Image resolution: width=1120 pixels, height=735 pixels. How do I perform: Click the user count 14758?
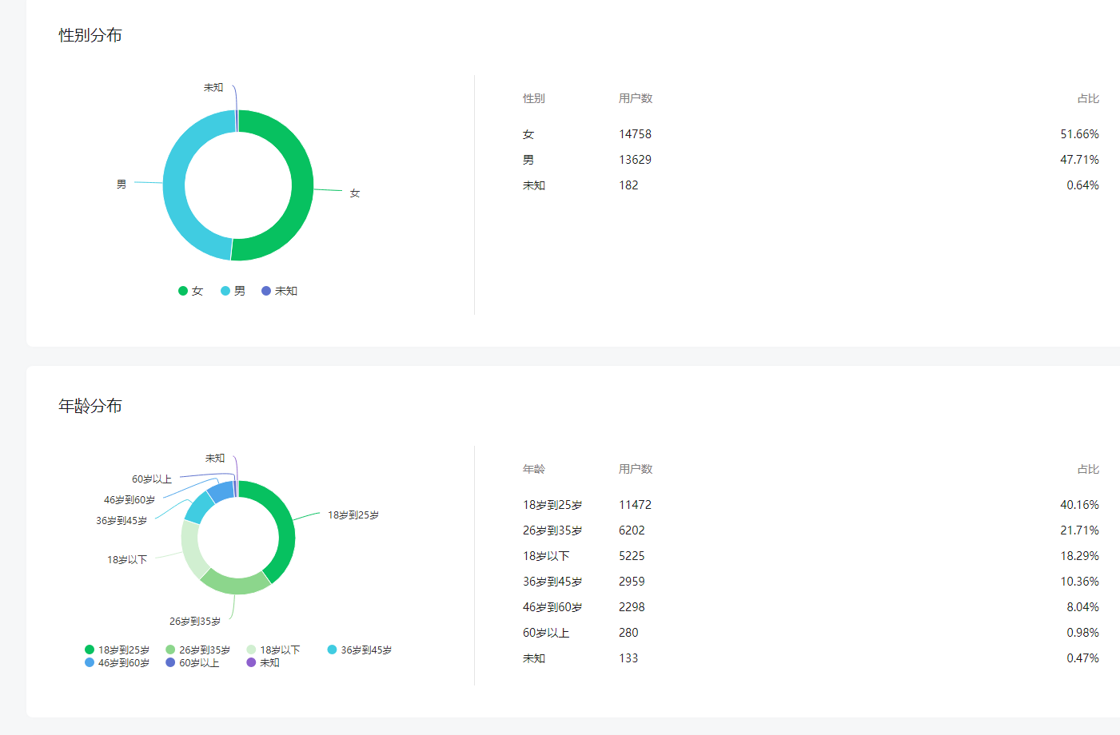coord(635,134)
